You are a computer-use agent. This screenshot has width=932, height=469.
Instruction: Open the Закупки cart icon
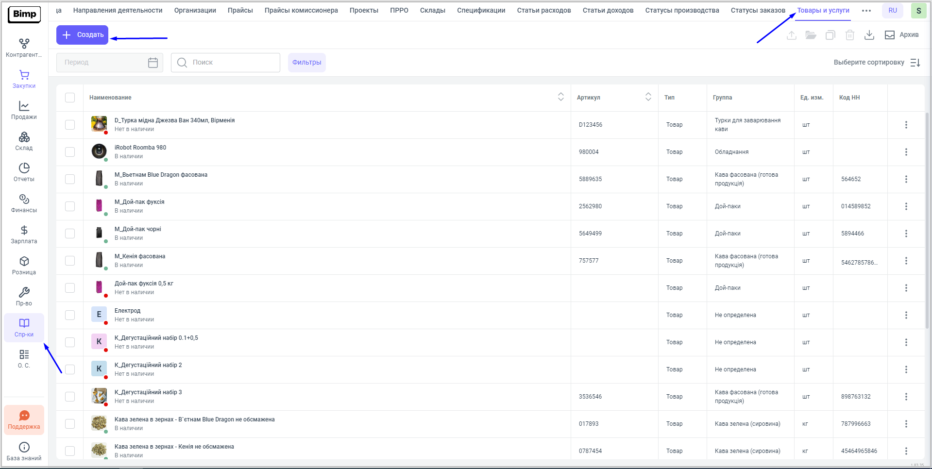click(x=24, y=79)
